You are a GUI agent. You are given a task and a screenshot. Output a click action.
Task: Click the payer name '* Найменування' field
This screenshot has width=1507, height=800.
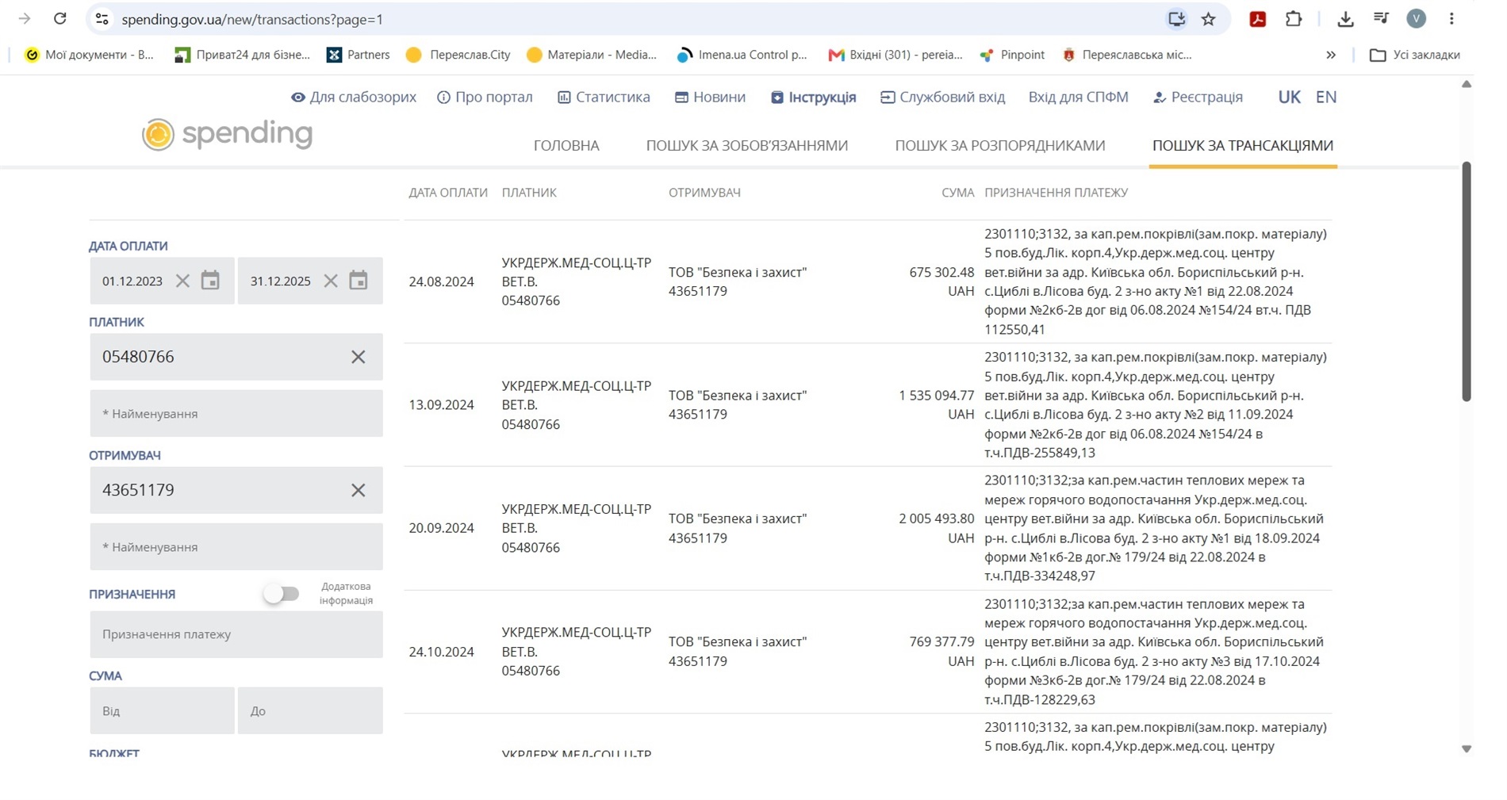click(x=236, y=413)
